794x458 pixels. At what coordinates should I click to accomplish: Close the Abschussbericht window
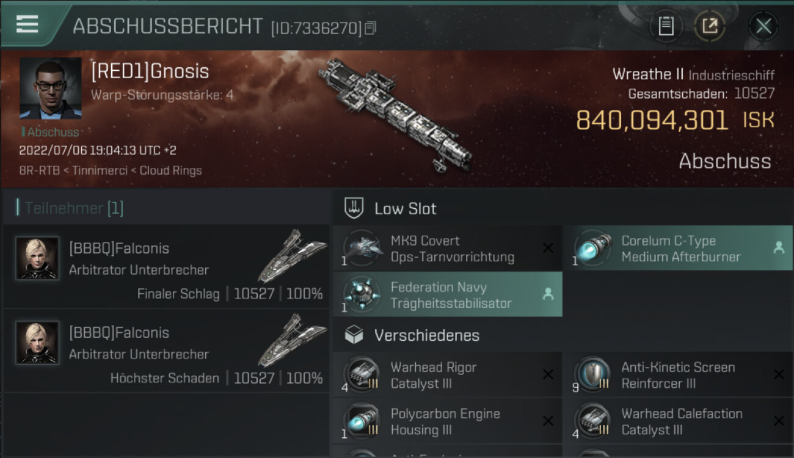[x=763, y=26]
